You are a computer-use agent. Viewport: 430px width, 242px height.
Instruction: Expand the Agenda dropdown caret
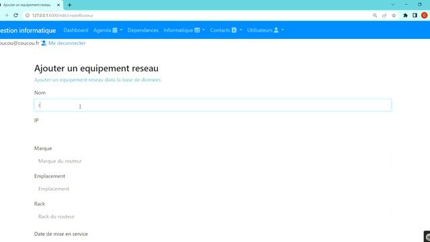121,30
